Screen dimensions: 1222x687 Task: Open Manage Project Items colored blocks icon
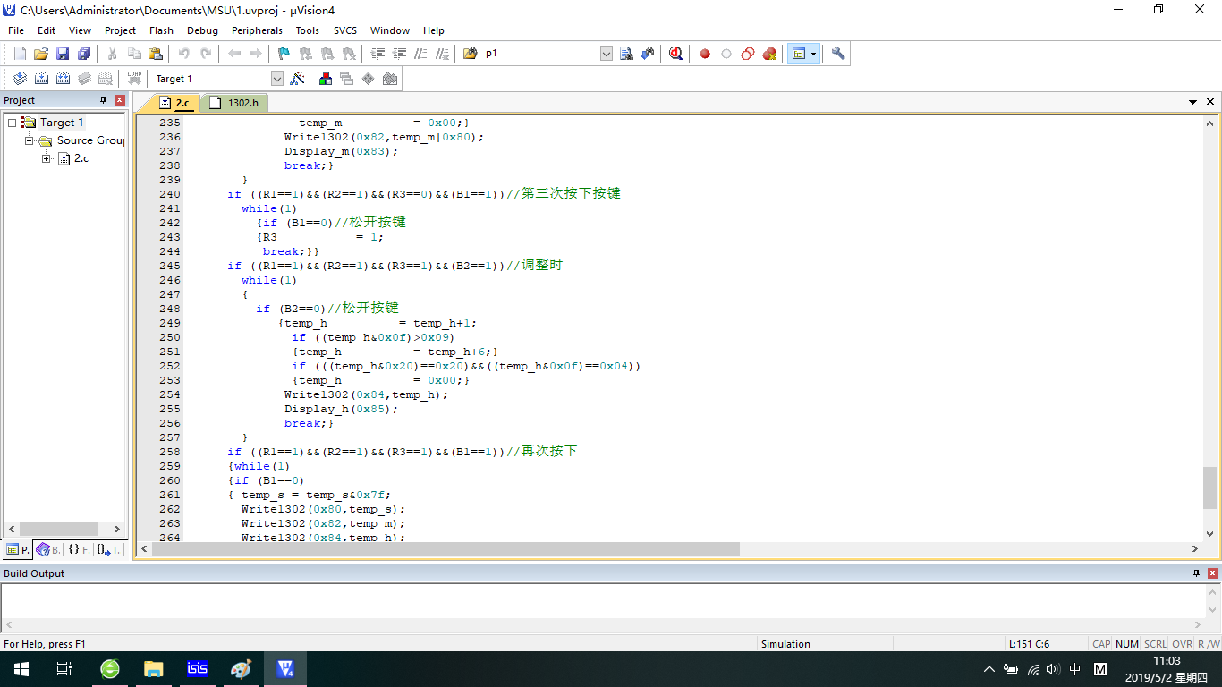(326, 79)
